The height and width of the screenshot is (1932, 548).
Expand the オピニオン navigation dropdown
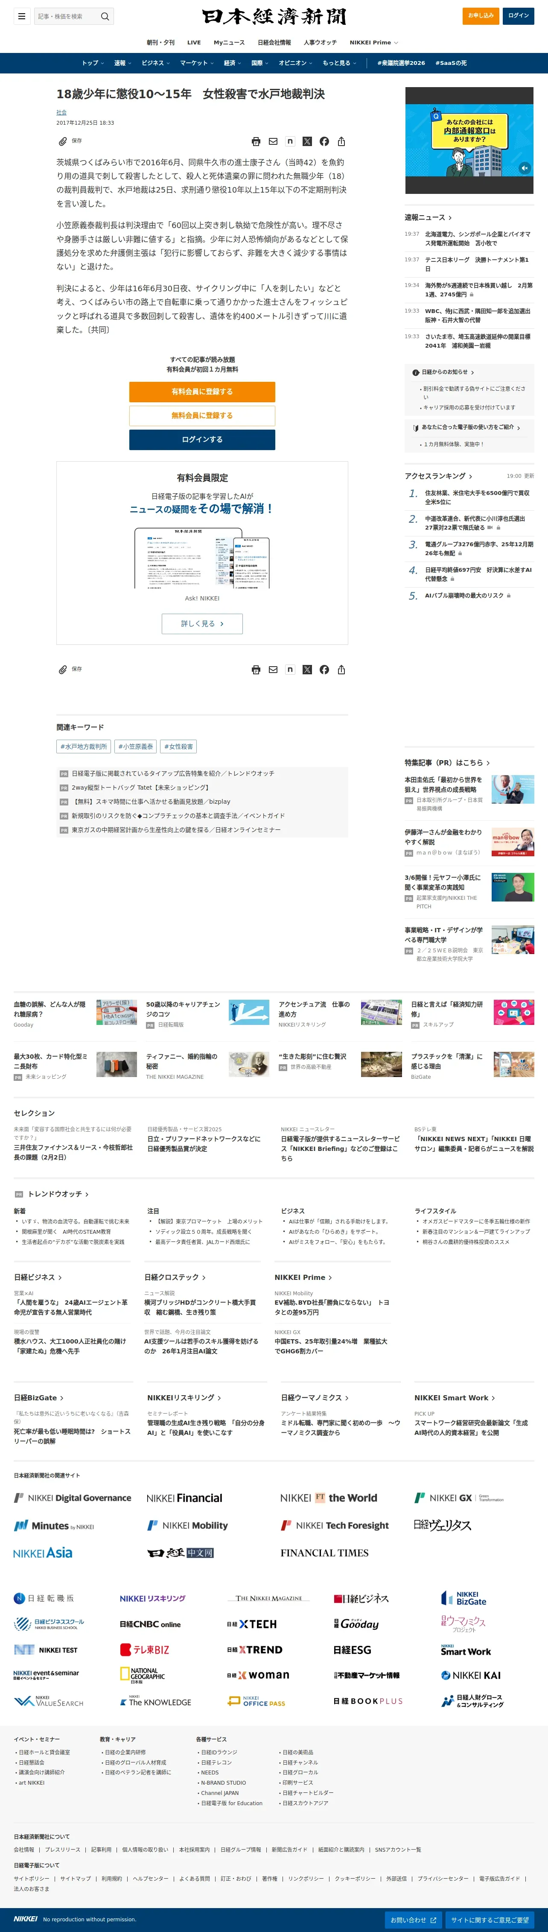click(295, 63)
